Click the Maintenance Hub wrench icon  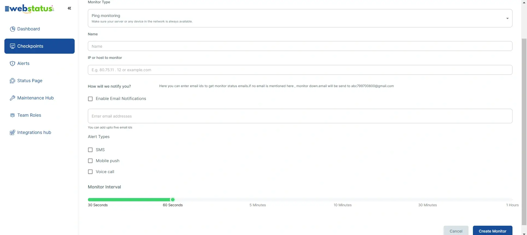[x=12, y=98]
